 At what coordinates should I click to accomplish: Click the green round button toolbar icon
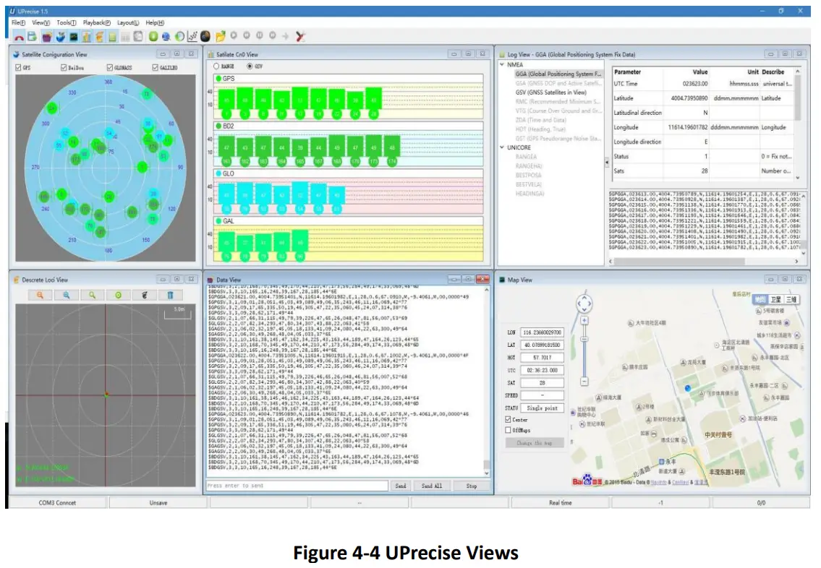coord(153,36)
